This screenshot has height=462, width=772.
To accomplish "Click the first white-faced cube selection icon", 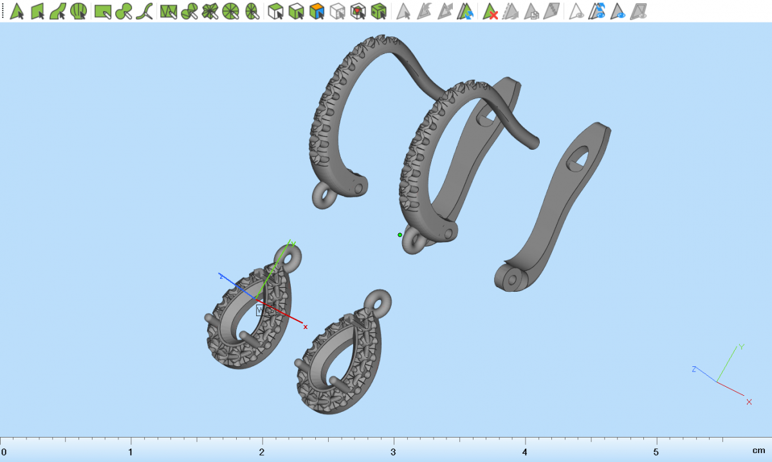I will [275, 11].
